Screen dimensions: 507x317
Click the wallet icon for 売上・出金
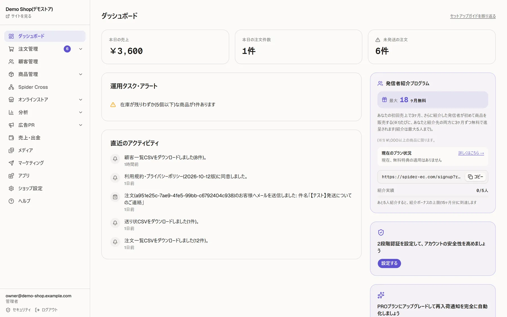pos(11,138)
